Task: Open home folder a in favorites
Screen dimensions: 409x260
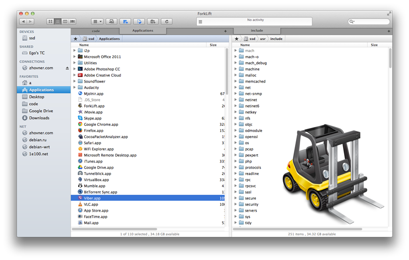Action: 43,83
